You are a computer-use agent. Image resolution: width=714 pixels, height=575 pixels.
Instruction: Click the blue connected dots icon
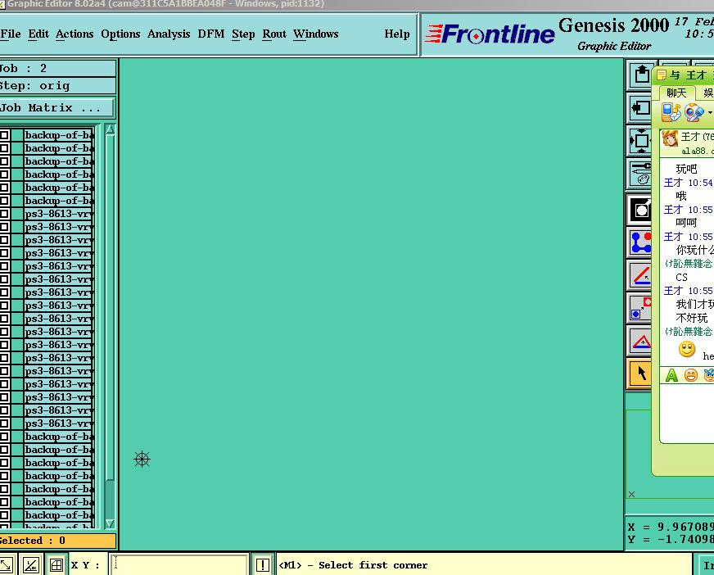[640, 242]
